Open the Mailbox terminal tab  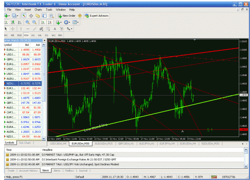coord(70,170)
